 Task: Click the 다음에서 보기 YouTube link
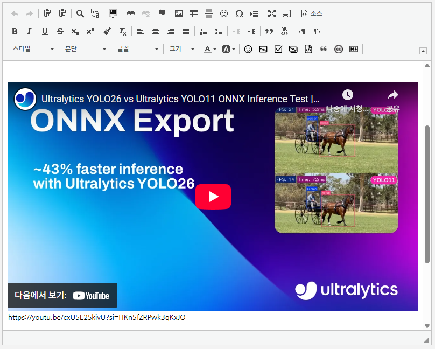(62, 295)
